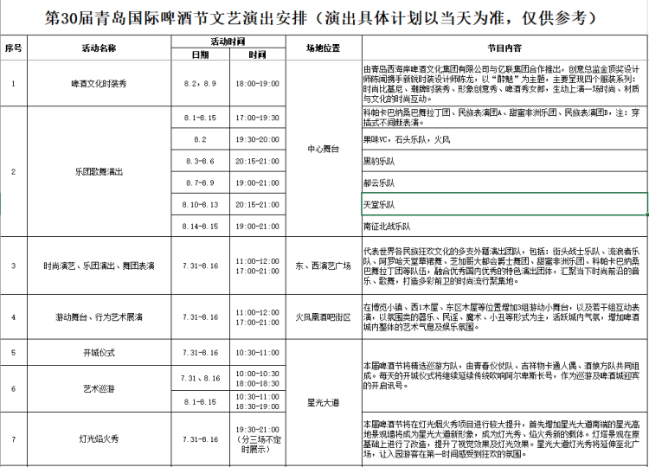Select the content cell starting 科帕卡巴纳桑巴舞拉丁团
The image size is (649, 467).
[x=505, y=118]
